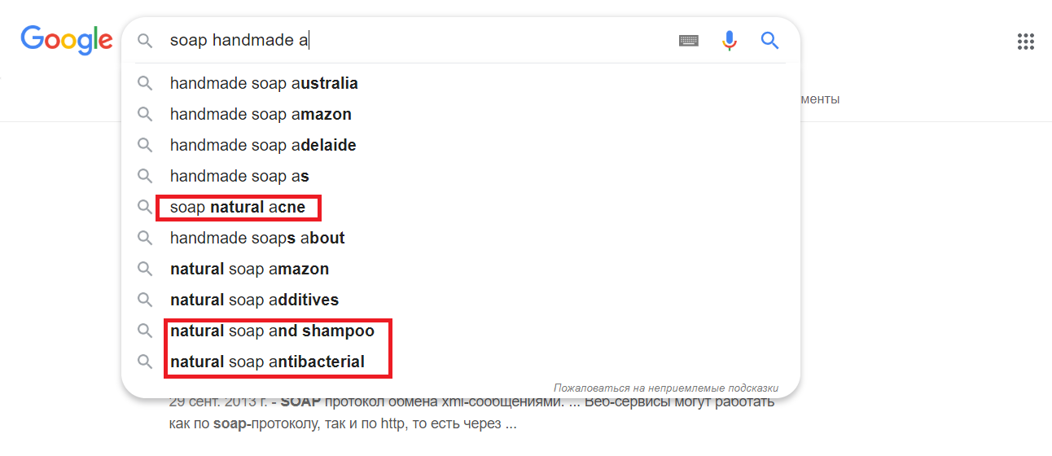Viewport: 1052px width, 456px height.
Task: Click the magnifier icon inside search box
Action: (145, 41)
